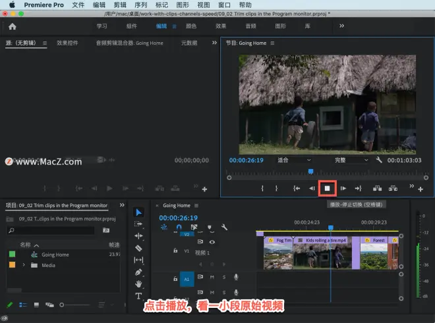Open the 效果控件 tab
The image size is (435, 323).
[x=67, y=43]
